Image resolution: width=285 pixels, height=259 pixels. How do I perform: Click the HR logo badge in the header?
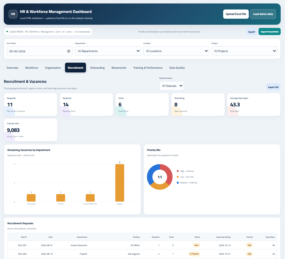point(13,14)
